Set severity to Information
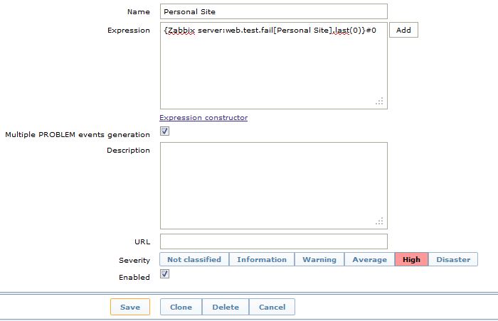The image size is (498, 321). coord(262,260)
